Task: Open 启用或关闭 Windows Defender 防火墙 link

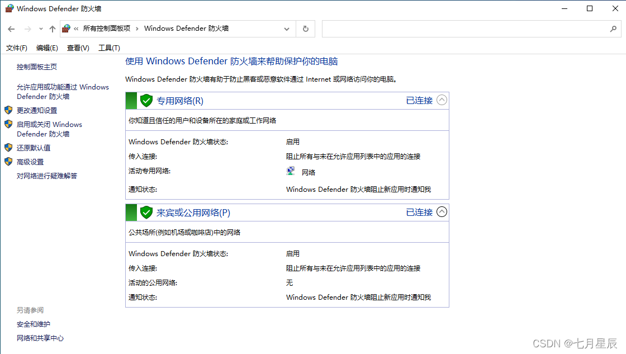Action: [50, 129]
